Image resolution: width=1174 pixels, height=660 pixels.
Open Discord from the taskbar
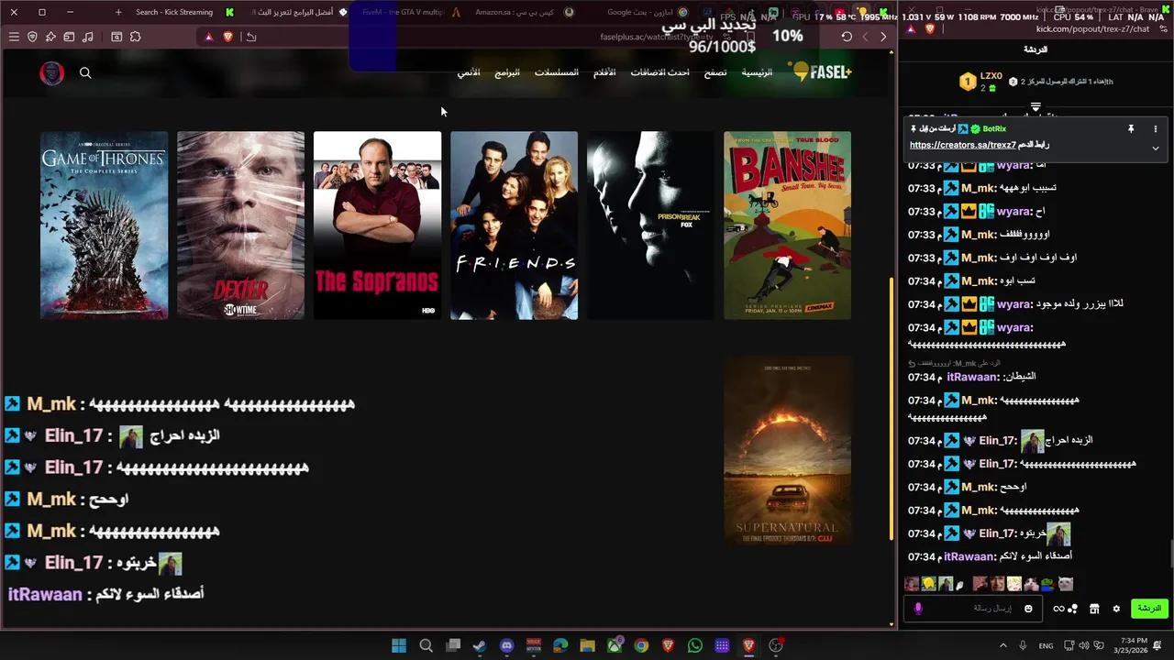pyautogui.click(x=506, y=645)
